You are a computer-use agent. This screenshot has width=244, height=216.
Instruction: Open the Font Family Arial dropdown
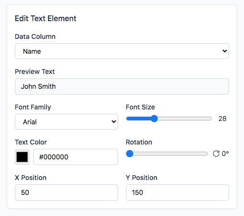(x=66, y=122)
